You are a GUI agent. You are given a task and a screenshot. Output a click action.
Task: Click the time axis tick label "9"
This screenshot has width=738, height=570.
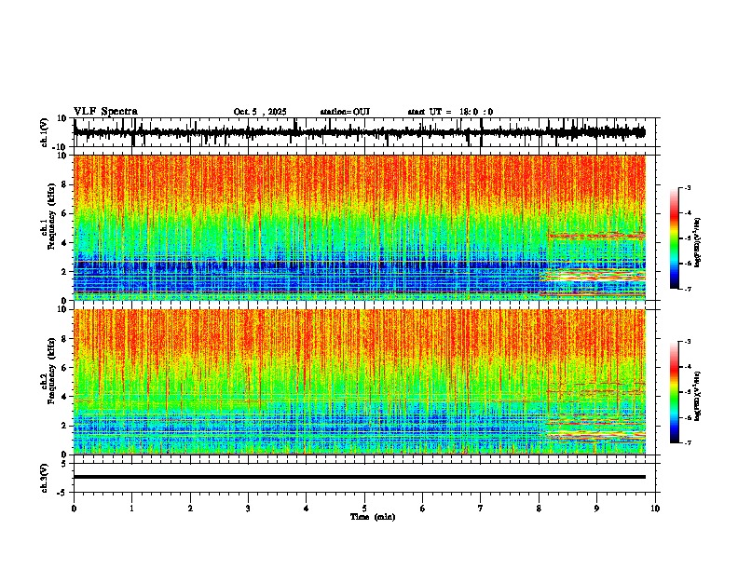pyautogui.click(x=596, y=509)
